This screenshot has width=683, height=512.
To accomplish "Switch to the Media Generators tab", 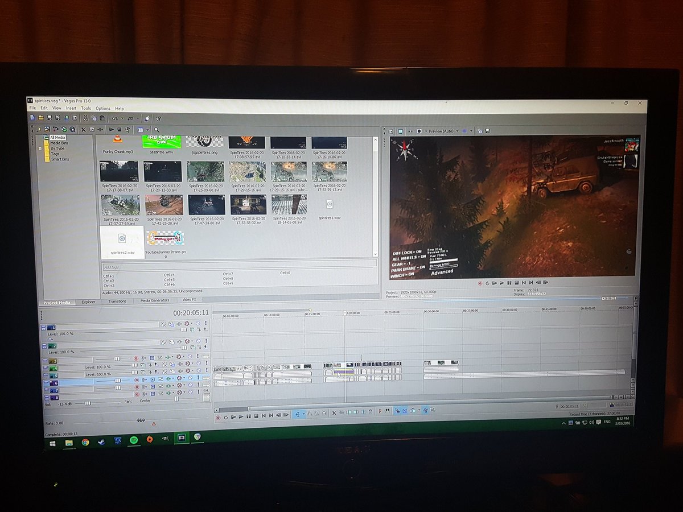I will click(155, 301).
